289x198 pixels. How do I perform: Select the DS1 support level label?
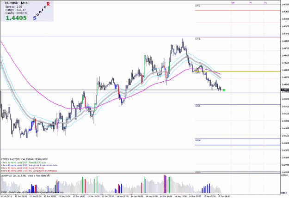198,106
